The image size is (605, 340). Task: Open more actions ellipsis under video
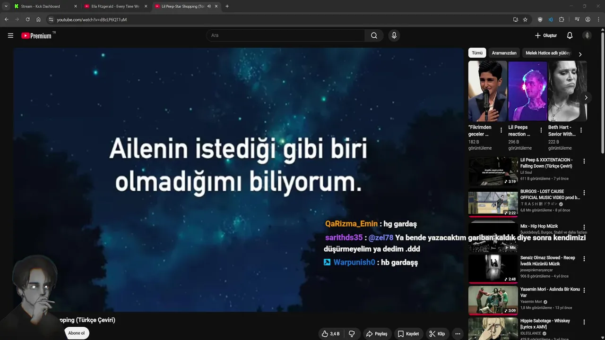point(457,334)
